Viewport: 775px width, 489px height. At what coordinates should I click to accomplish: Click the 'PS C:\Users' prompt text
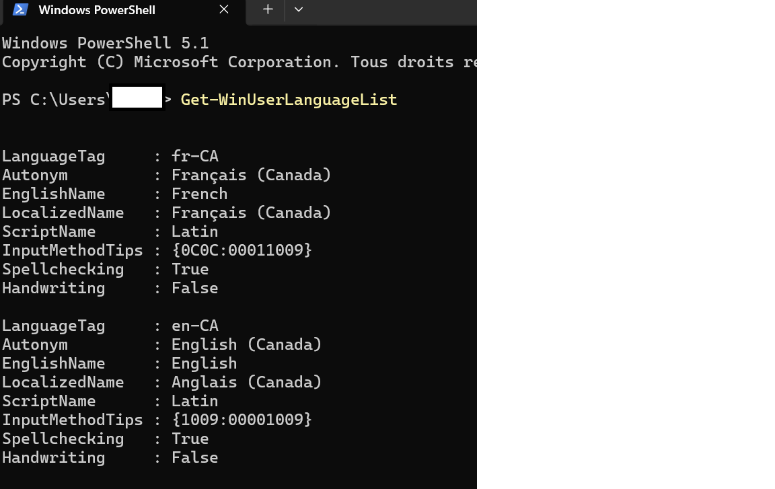[56, 100]
